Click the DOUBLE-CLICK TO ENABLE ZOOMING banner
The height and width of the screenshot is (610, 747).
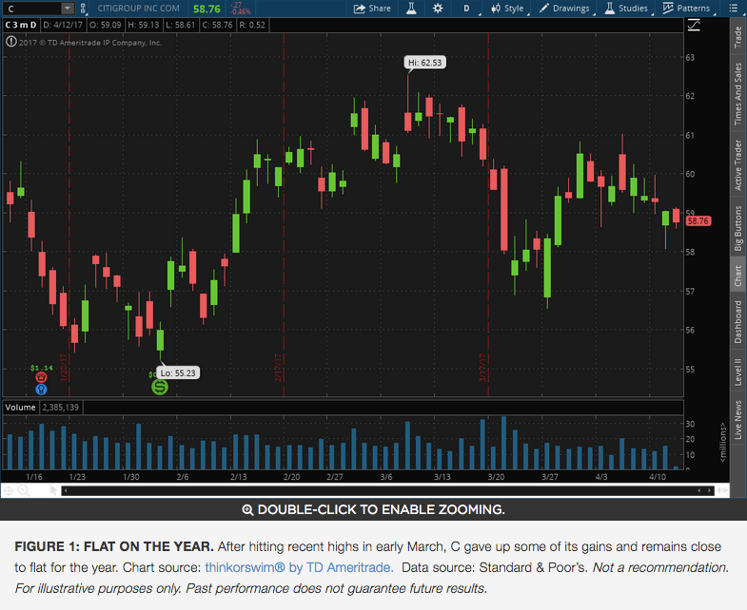tap(373, 509)
